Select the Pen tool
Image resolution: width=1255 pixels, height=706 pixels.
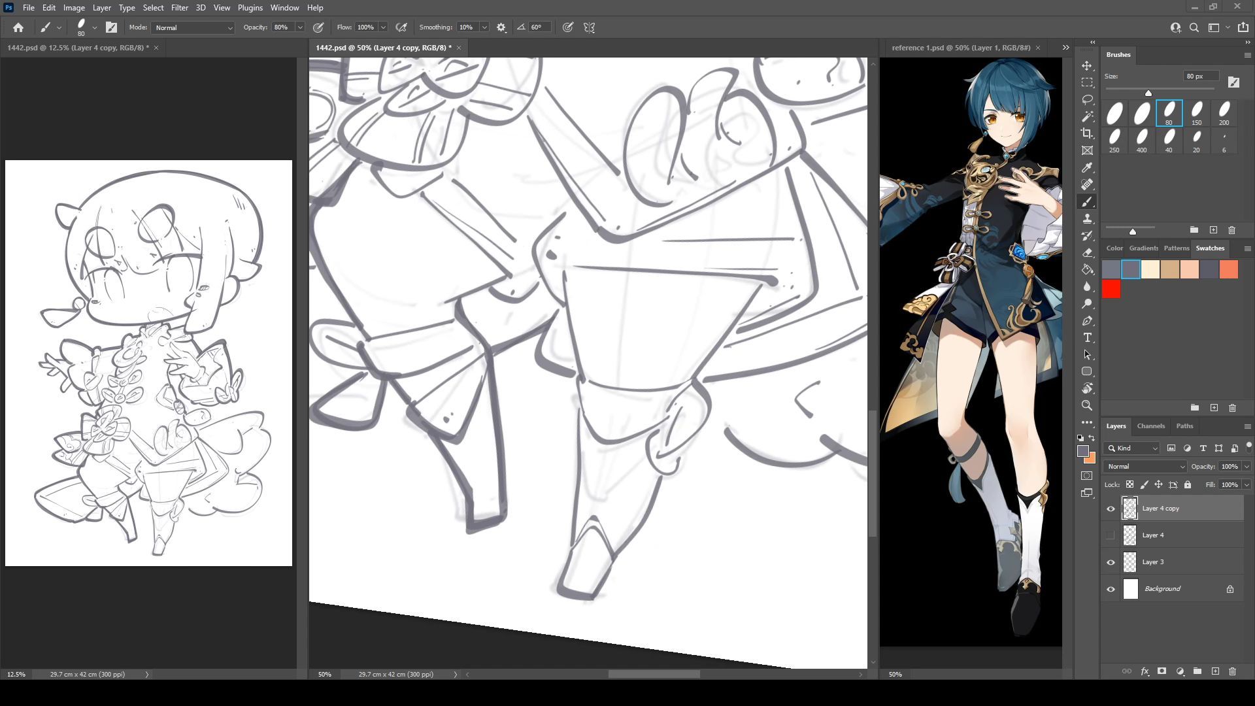tap(1087, 321)
